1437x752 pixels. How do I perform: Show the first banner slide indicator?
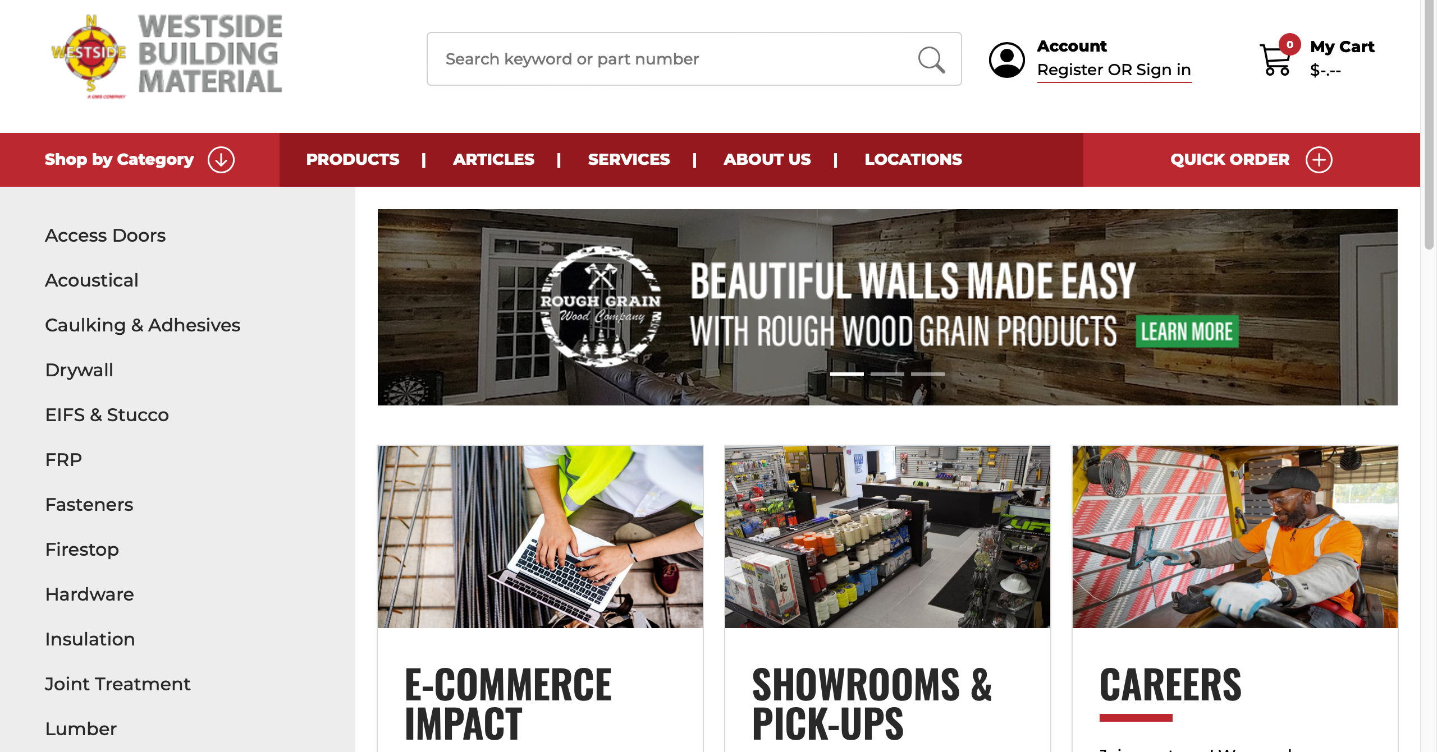pyautogui.click(x=846, y=373)
